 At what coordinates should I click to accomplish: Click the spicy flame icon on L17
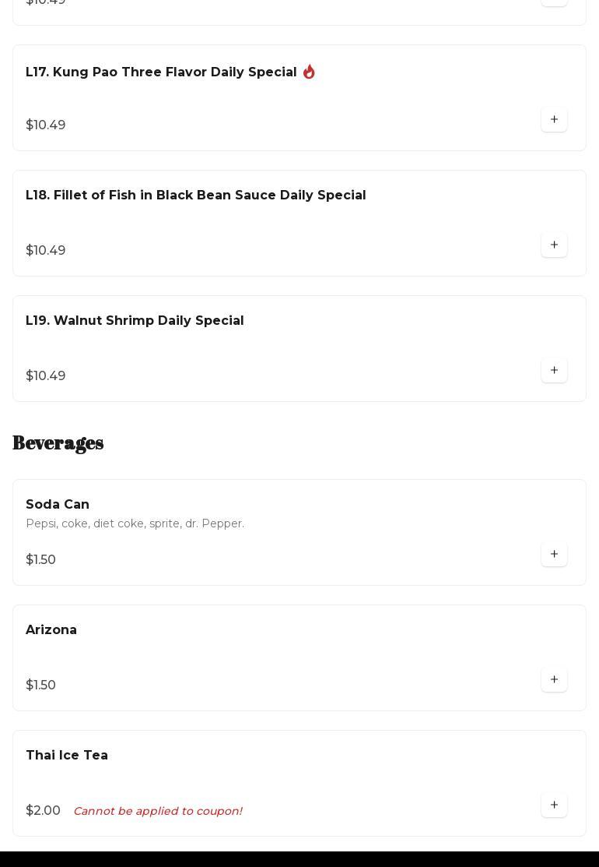tap(309, 72)
